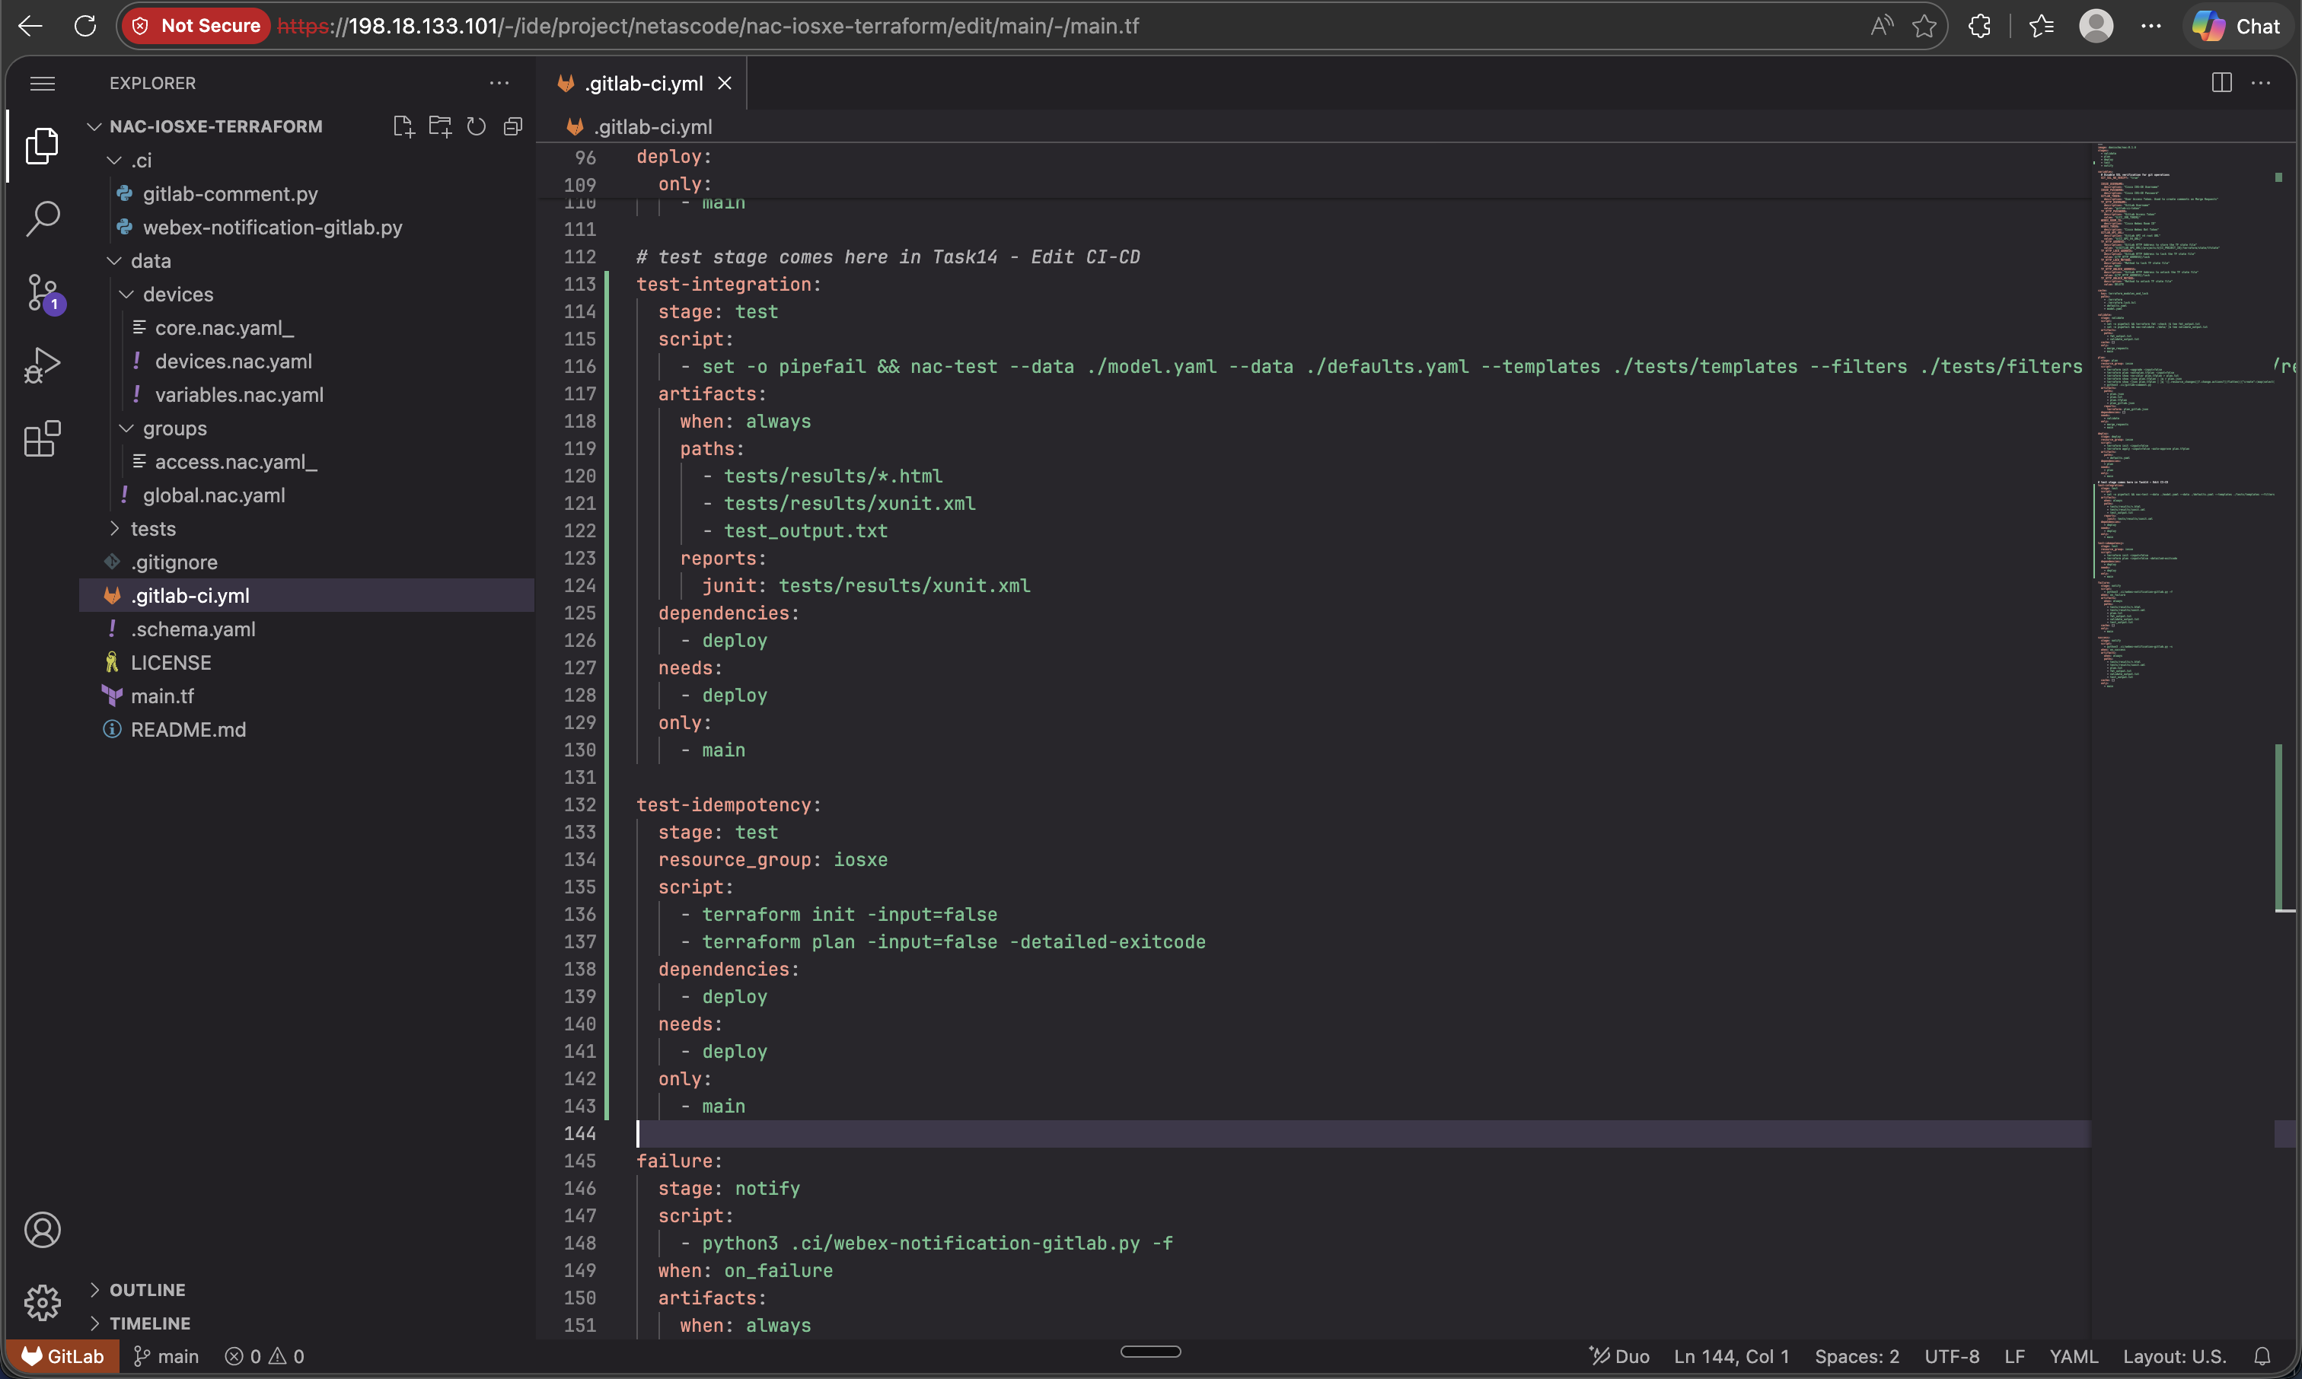
Task: Refresh the Explorer file tree
Action: pyautogui.click(x=476, y=126)
